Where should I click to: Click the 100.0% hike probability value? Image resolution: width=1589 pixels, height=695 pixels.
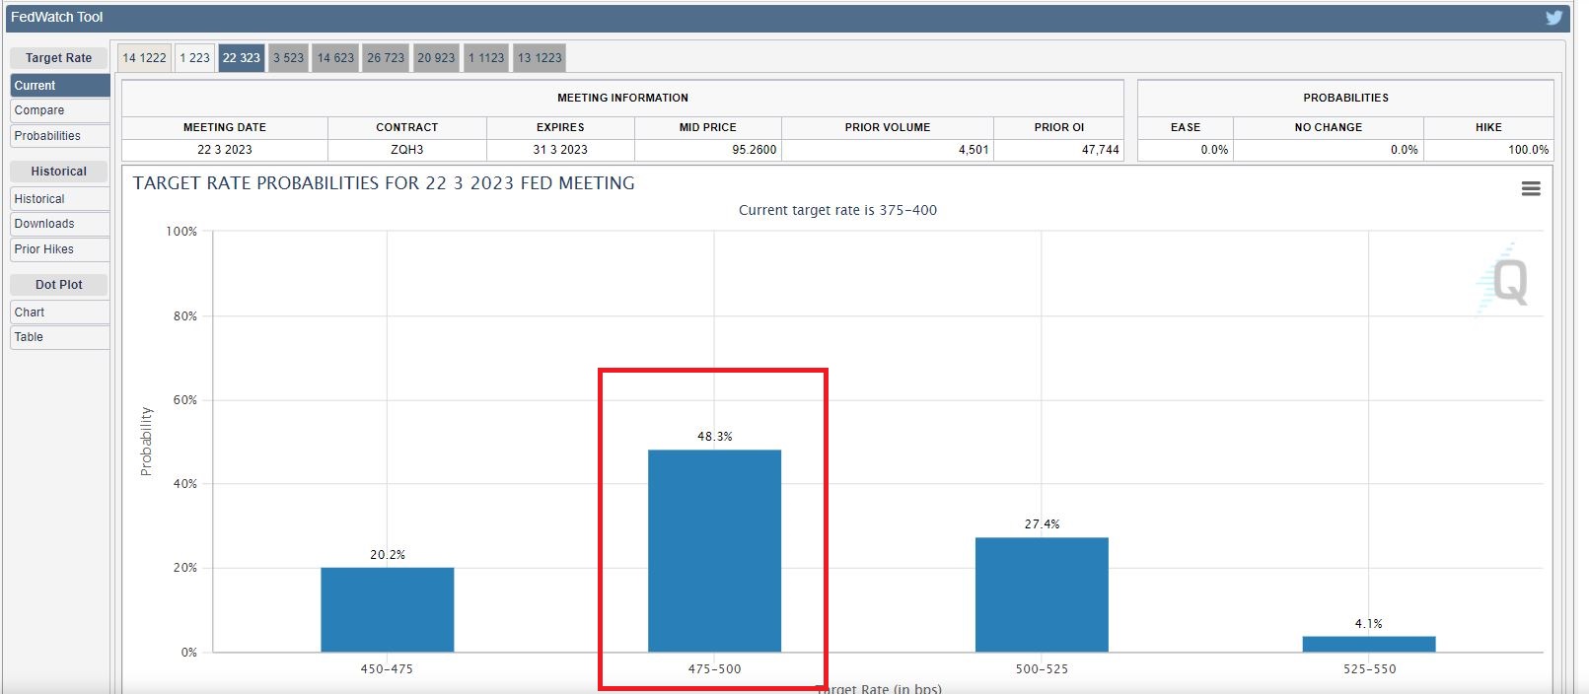pos(1529,150)
